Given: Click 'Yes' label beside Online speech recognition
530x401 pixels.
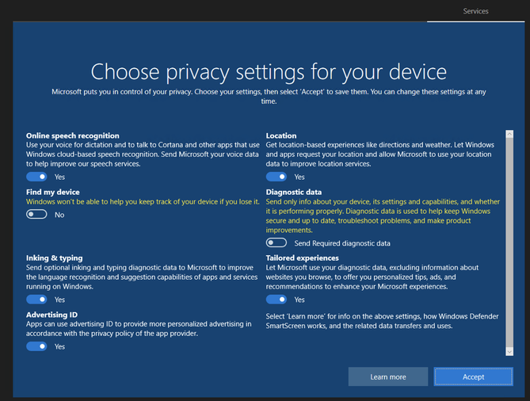Looking at the screenshot, I should pyautogui.click(x=60, y=177).
